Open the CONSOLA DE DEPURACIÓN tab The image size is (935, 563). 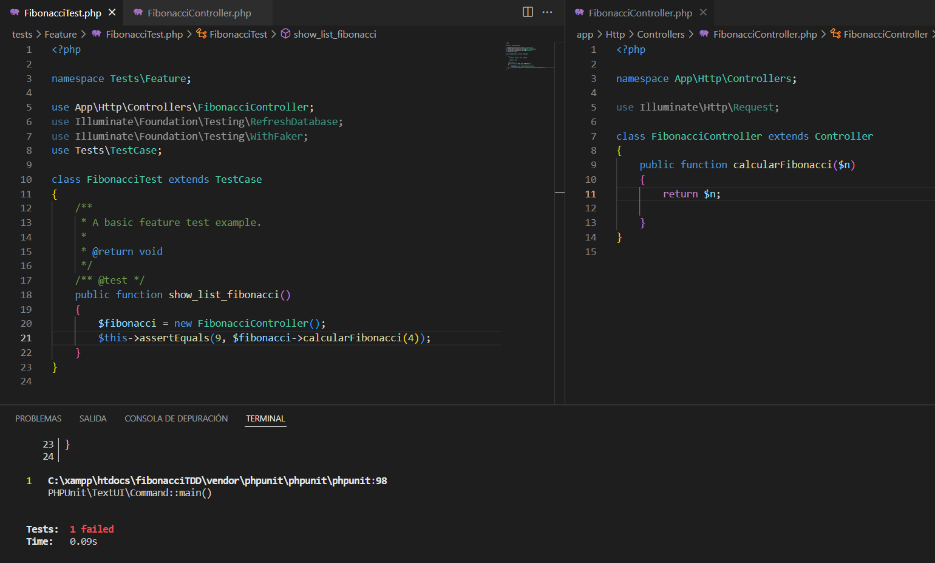[176, 418]
